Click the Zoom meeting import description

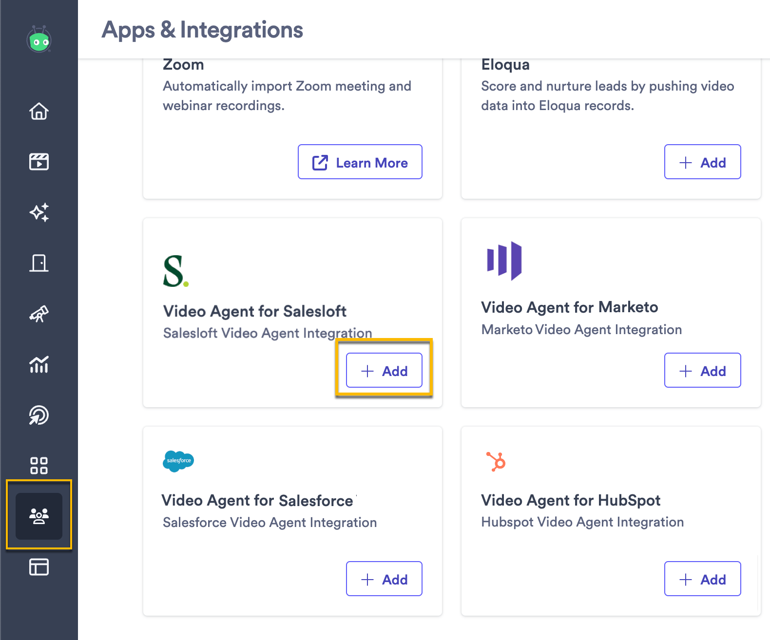tap(287, 96)
